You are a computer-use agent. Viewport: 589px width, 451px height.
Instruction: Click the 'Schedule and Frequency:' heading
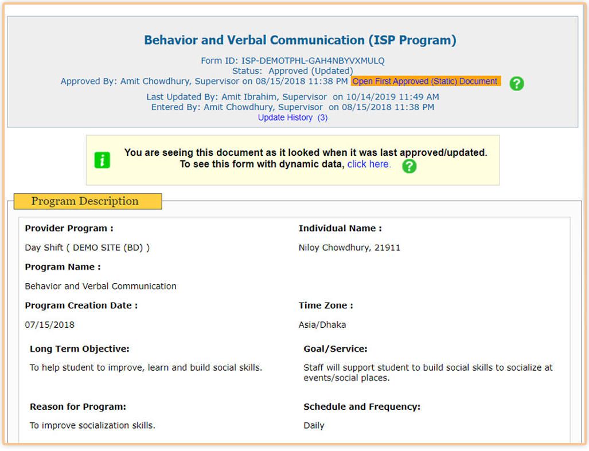[x=362, y=407]
